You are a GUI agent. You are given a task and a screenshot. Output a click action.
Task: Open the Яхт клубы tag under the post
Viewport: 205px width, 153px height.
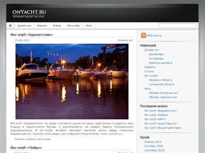pos(44,139)
